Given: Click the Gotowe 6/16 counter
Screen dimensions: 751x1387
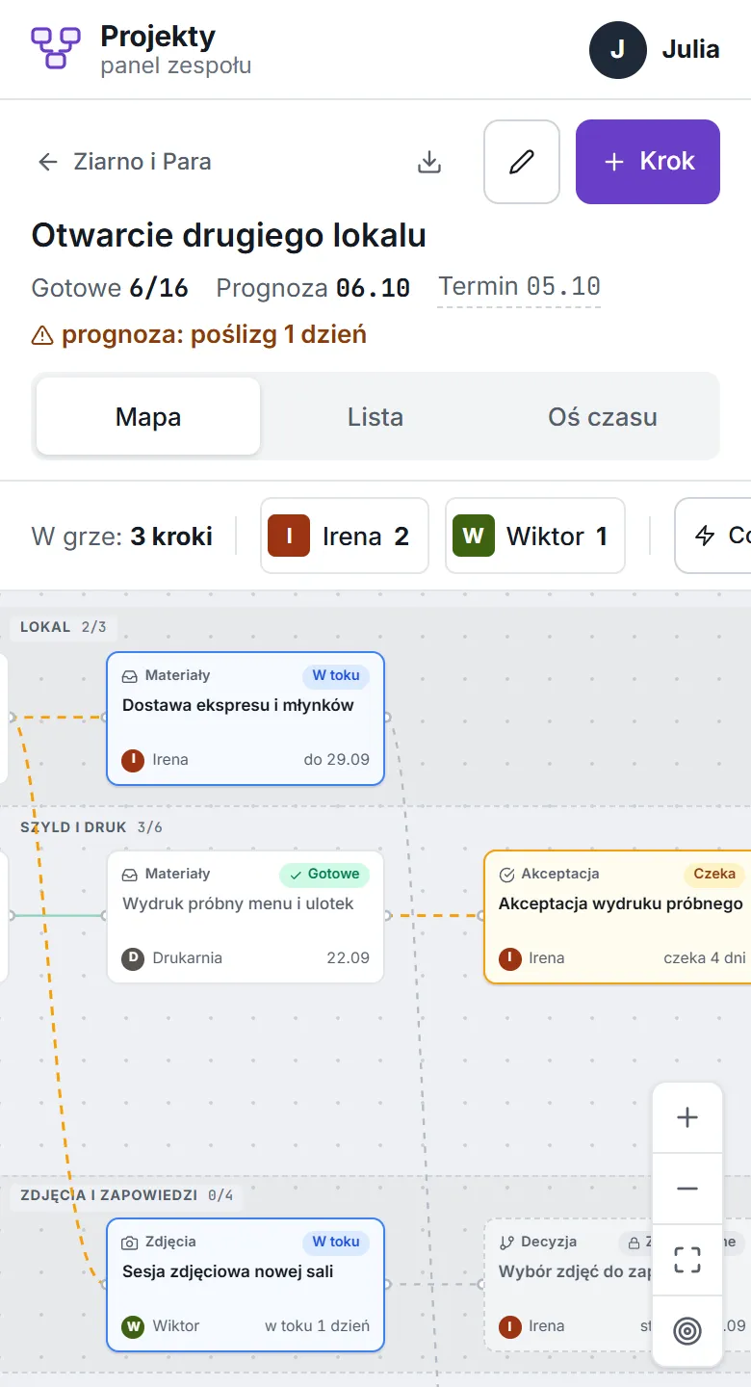Looking at the screenshot, I should tap(110, 287).
